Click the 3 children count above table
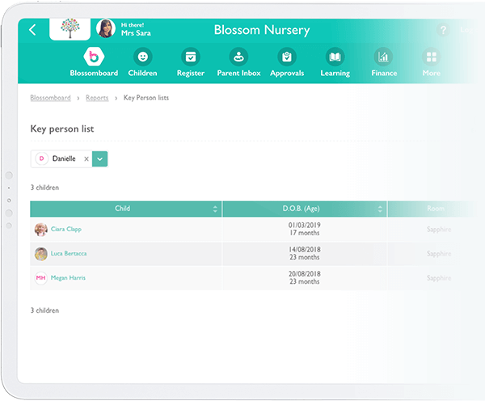The width and height of the screenshot is (485, 401). [x=44, y=188]
